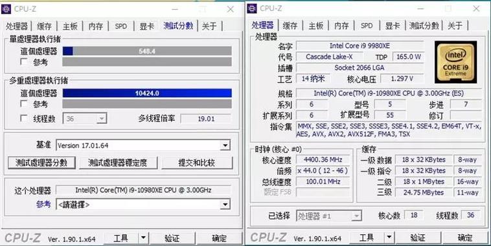Click 验证 button in the right window

(418, 238)
